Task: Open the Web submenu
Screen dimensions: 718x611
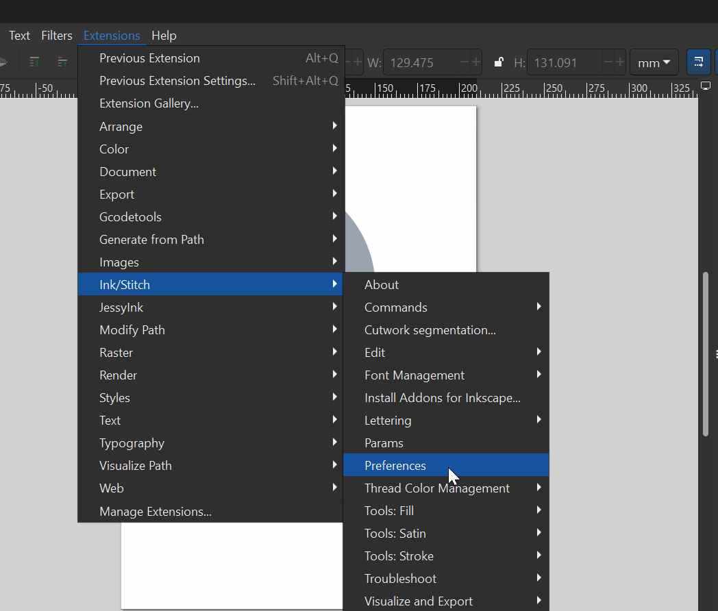Action: pos(210,488)
